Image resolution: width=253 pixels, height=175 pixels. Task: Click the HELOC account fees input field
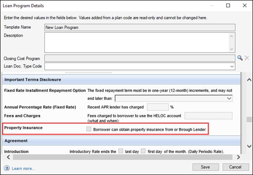pyautogui.click(x=209, y=116)
